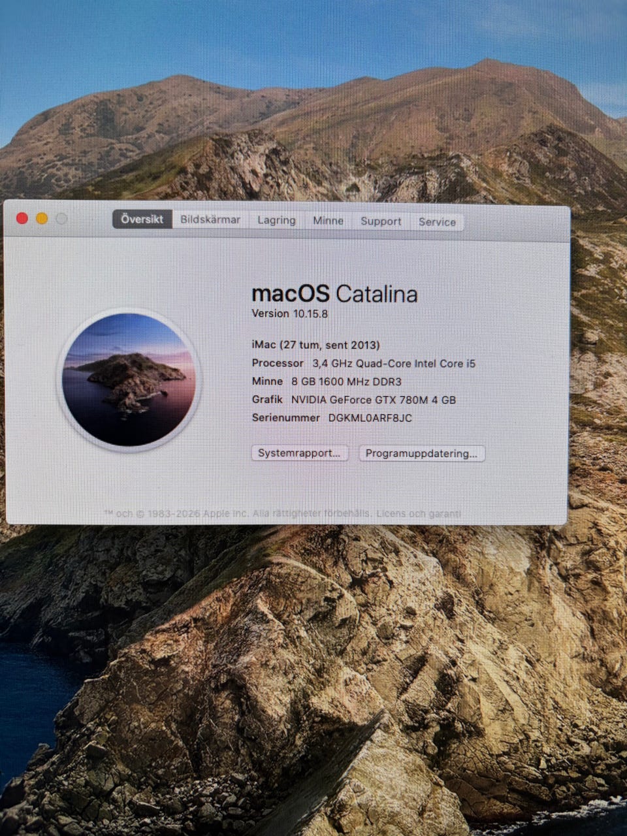Select the NVIDIA GeForce GTX 780M 4 GB value
The width and height of the screenshot is (627, 836).
coord(374,400)
